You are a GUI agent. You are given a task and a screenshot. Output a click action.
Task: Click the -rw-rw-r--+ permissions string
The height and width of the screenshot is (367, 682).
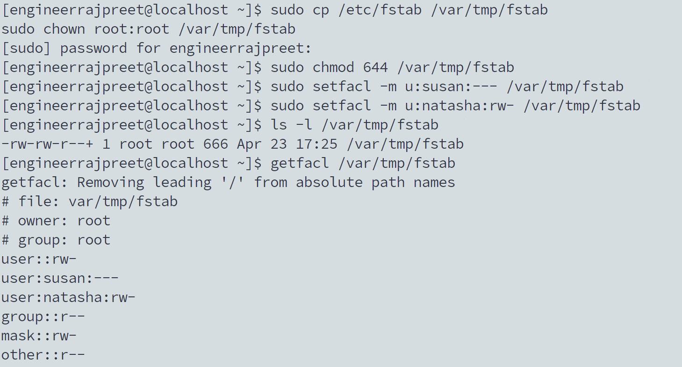[x=48, y=144]
